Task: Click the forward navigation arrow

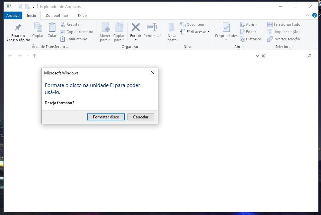Action: coord(20,56)
